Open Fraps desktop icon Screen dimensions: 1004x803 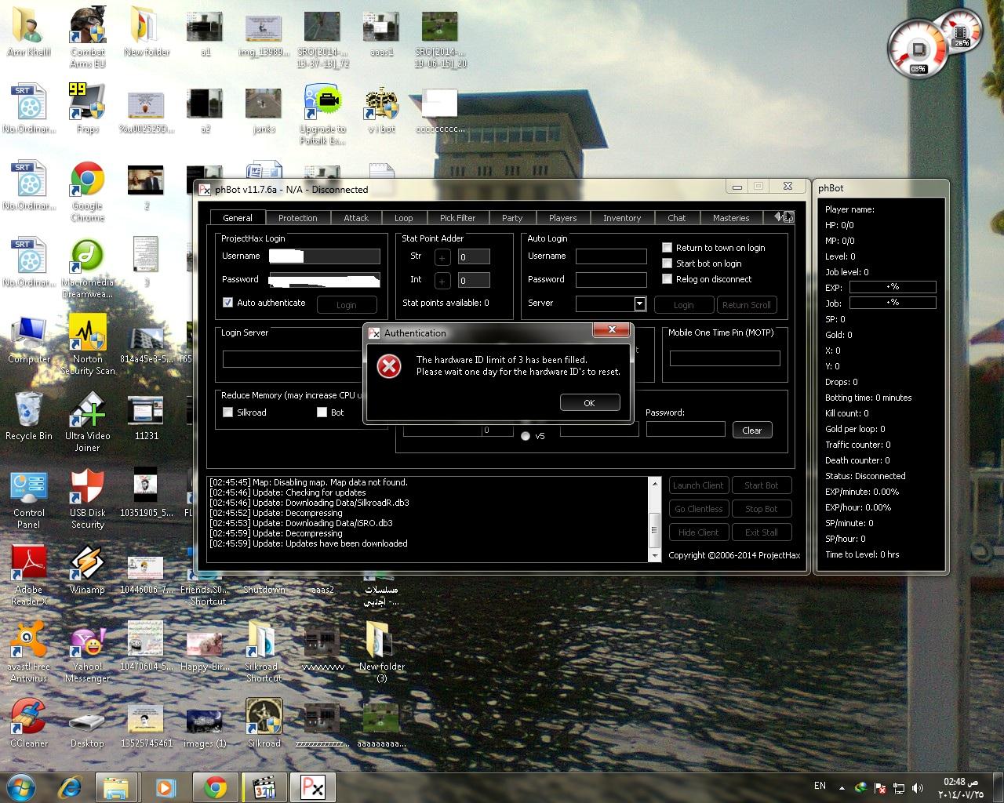(x=87, y=108)
